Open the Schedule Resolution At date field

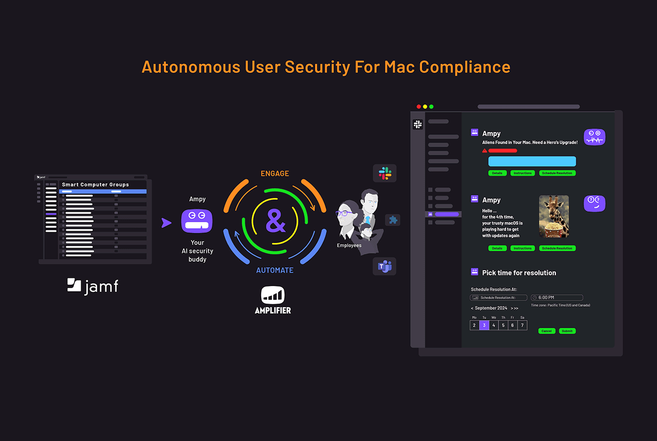[498, 297]
